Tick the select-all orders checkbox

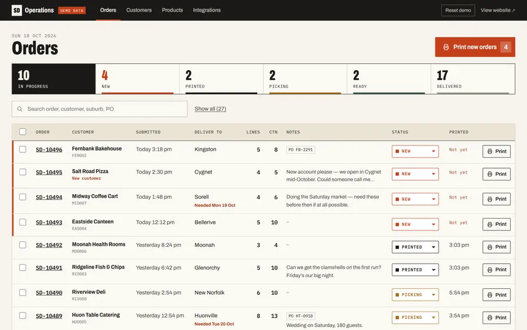(x=22, y=131)
